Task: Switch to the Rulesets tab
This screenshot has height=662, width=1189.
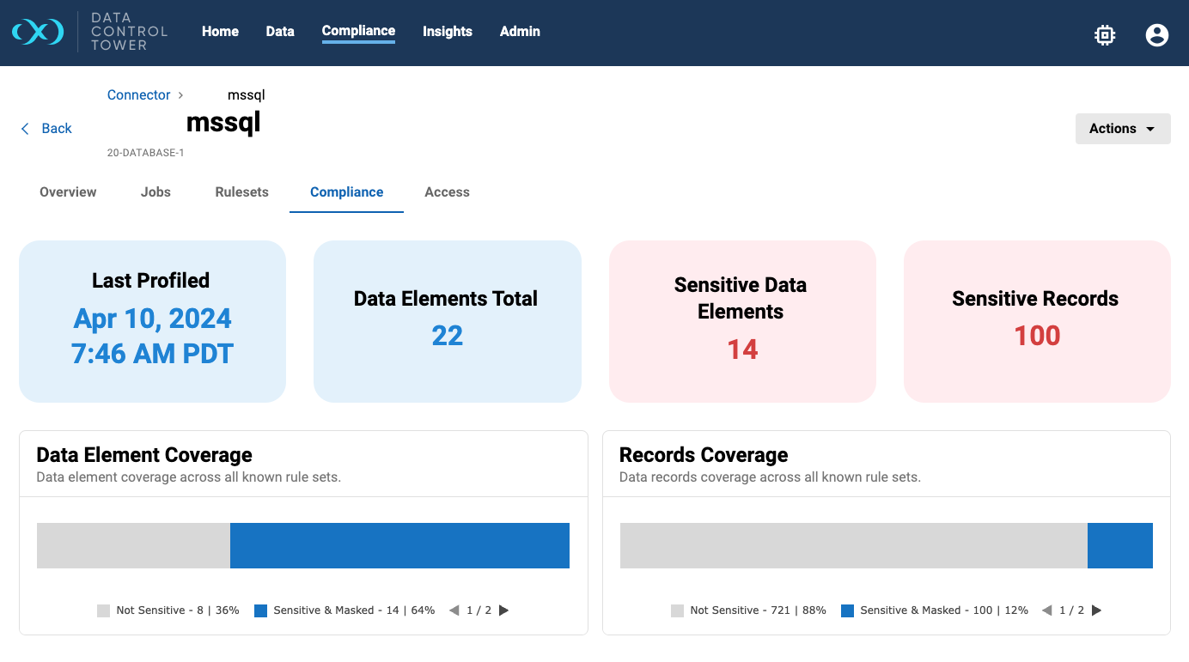Action: 241,192
